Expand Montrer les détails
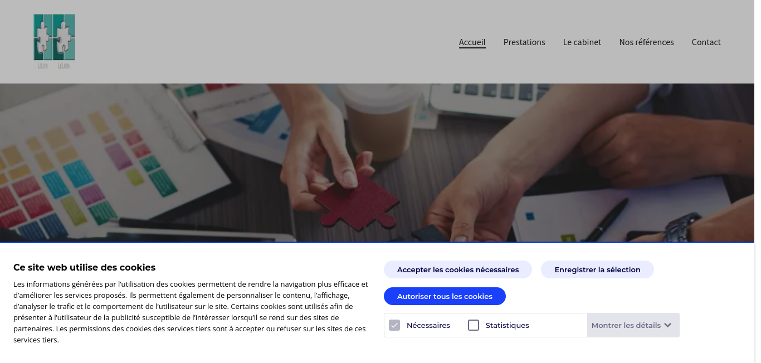 click(x=633, y=325)
